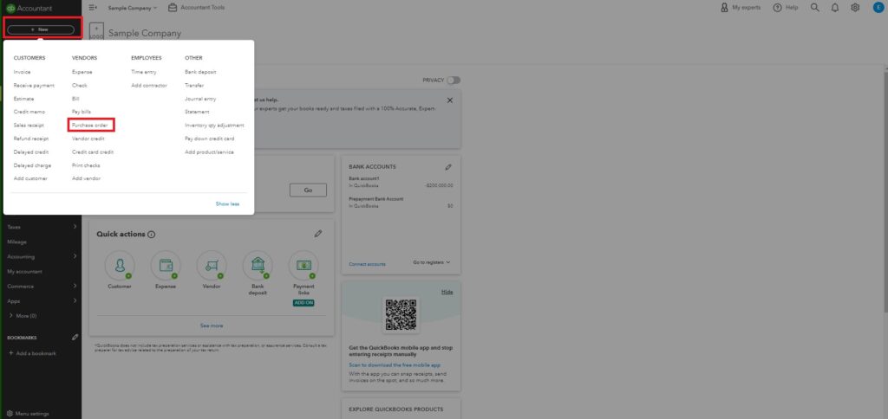Open the Sample Company dropdown
This screenshot has height=419, width=888.
(133, 8)
